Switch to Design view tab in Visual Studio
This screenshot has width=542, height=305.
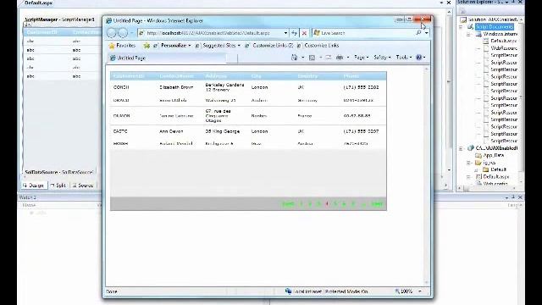pyautogui.click(x=34, y=186)
